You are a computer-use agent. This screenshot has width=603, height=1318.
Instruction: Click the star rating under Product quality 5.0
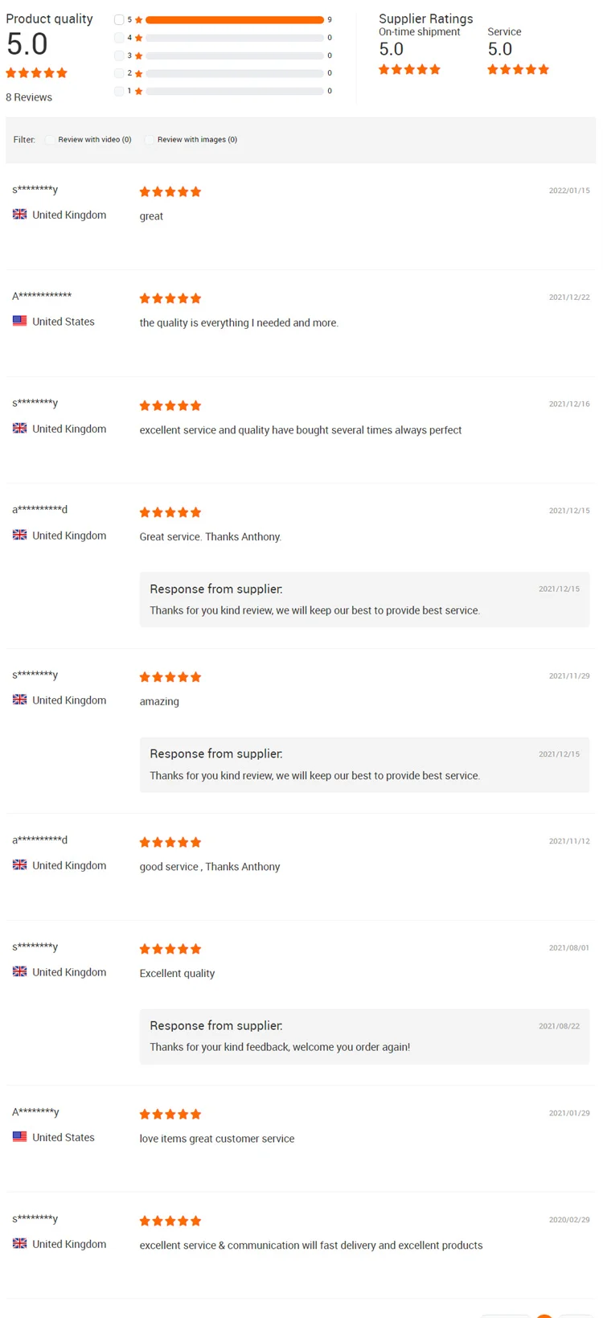(36, 73)
